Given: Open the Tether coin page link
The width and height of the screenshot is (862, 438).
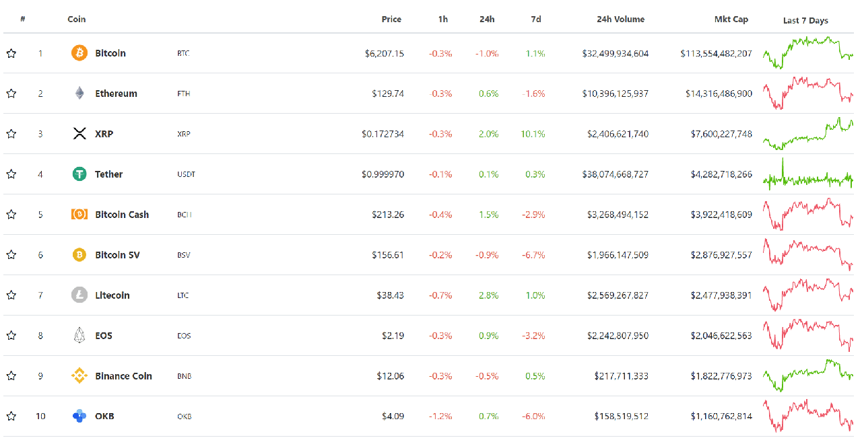Looking at the screenshot, I should pyautogui.click(x=108, y=174).
